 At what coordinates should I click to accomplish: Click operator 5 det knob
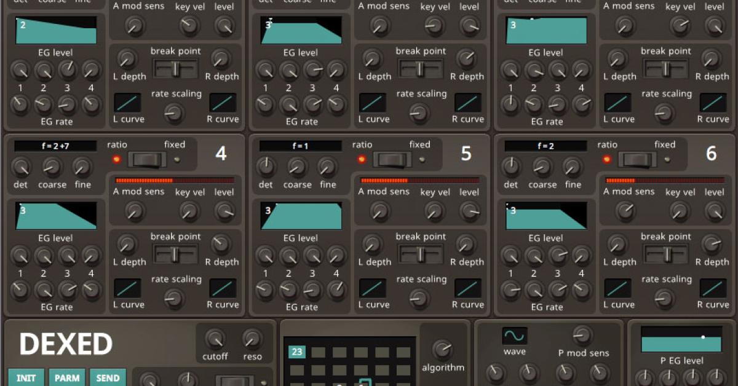[x=266, y=167]
